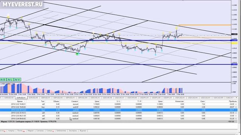Open the Эксперты terminal tab
The image size is (241, 135).
click(73, 131)
